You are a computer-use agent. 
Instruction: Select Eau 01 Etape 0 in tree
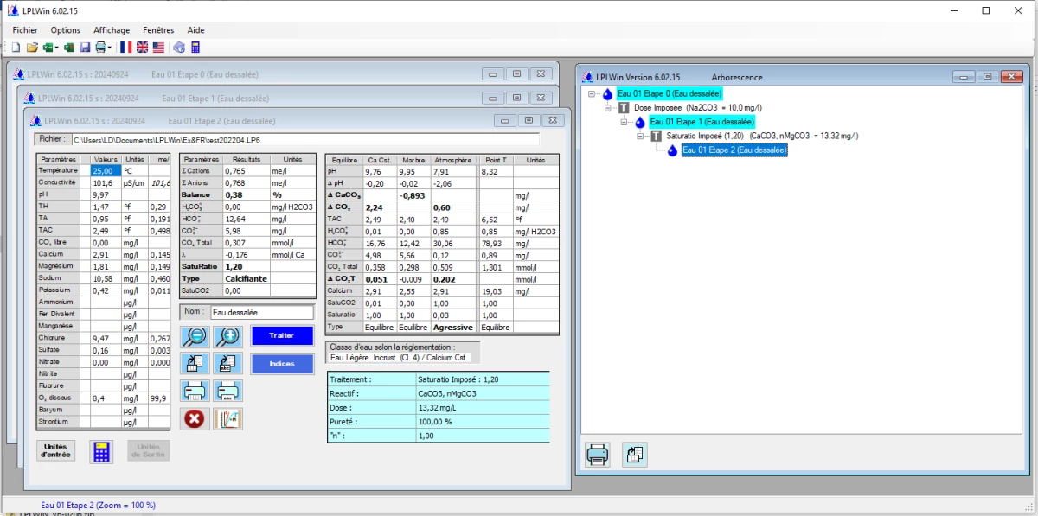pyautogui.click(x=670, y=93)
